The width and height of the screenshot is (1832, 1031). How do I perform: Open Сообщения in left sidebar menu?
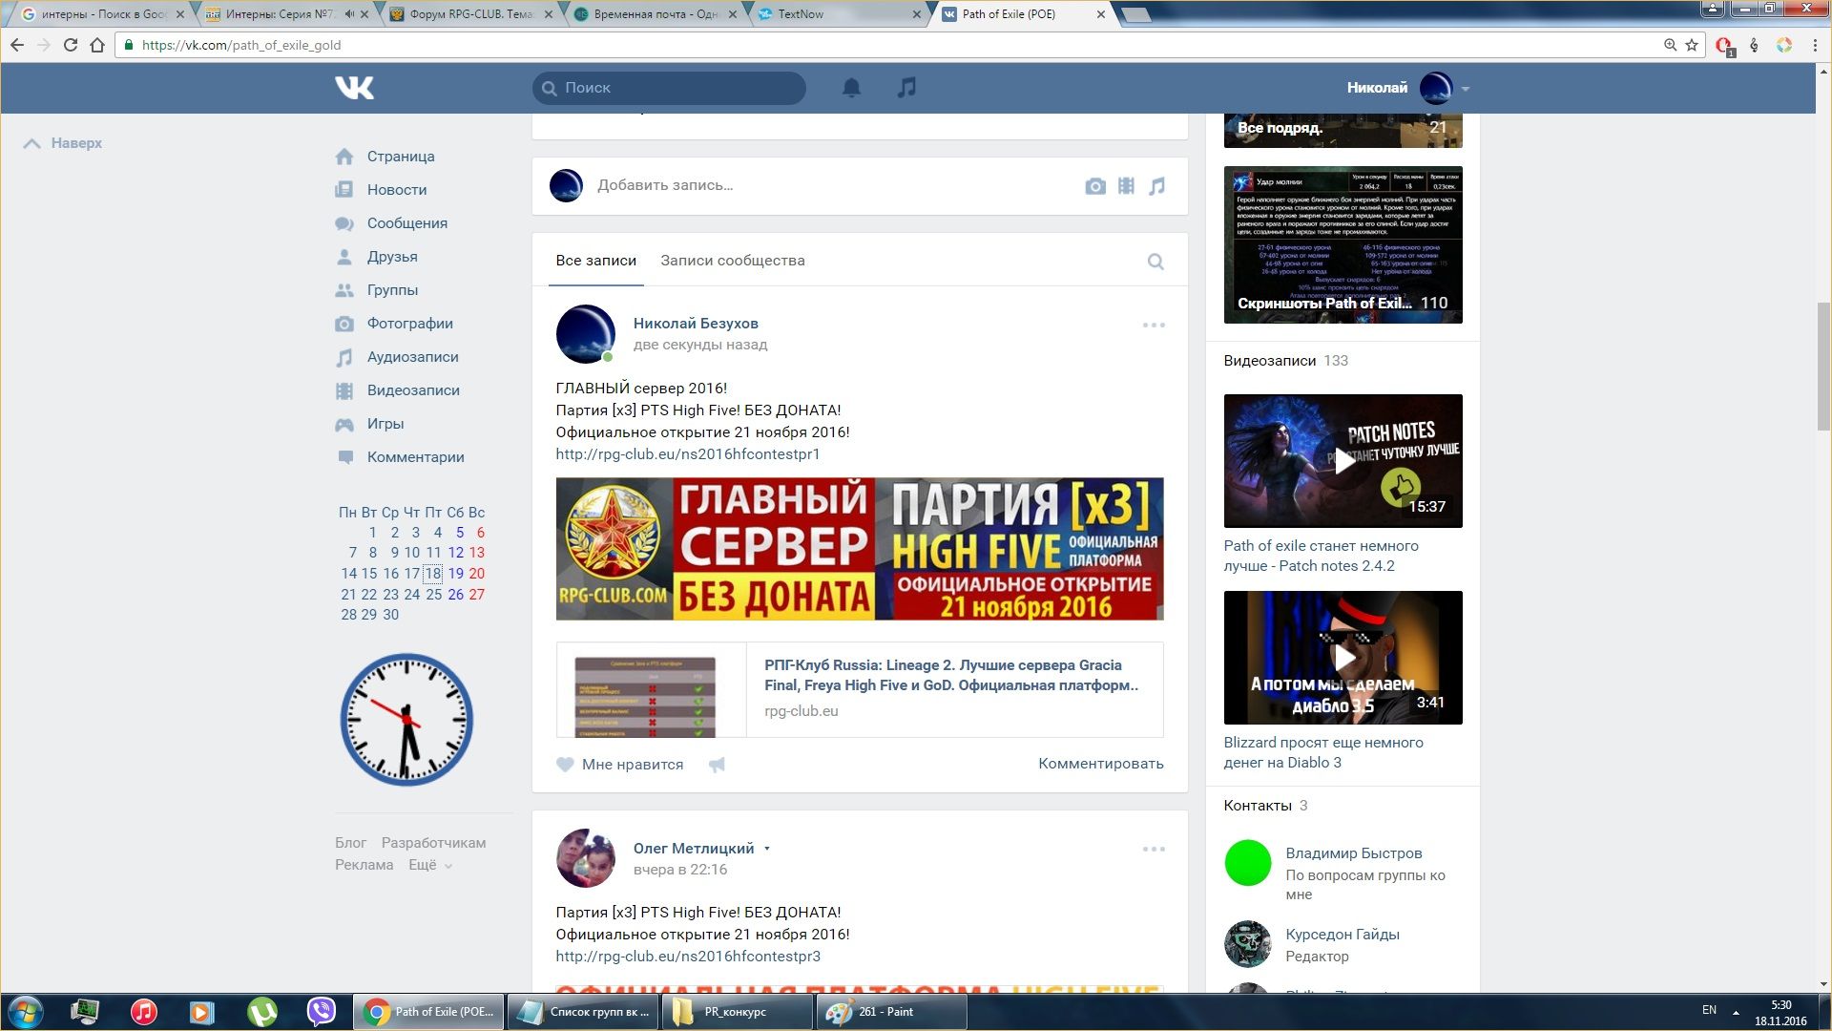406,223
